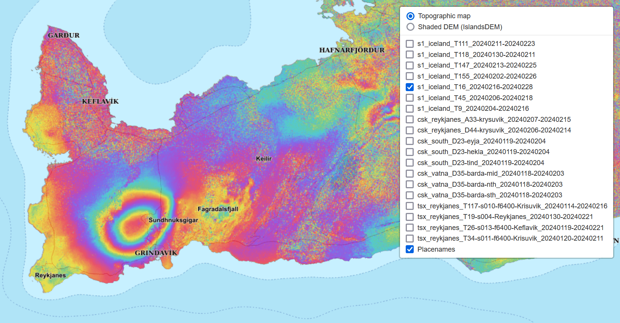
Task: Show the s1_iceland_T9_20240204-20240216 layer
Action: tap(410, 109)
